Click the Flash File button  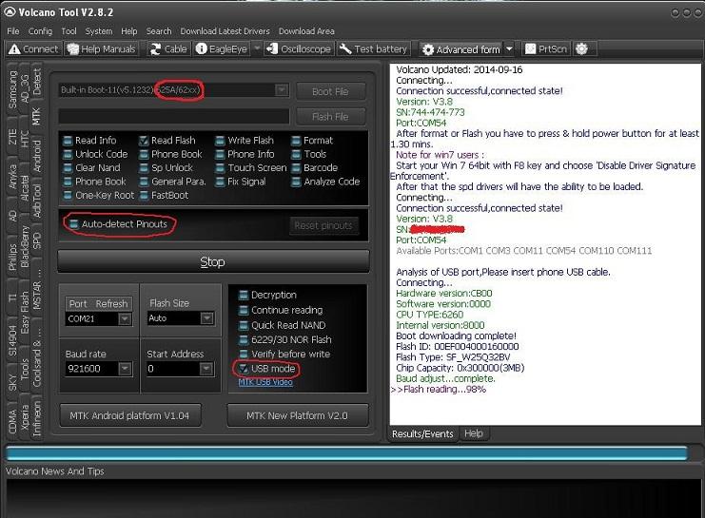point(330,117)
